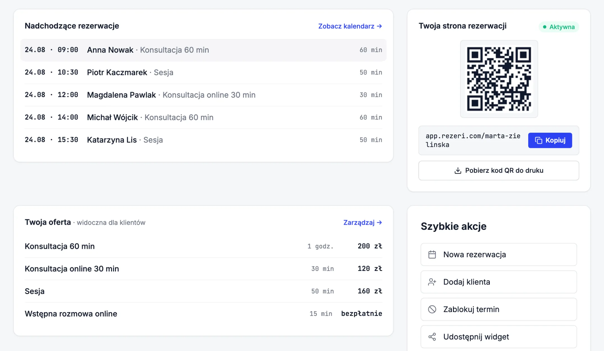604x351 pixels.
Task: Click the 200 zł price
Action: coord(370,246)
